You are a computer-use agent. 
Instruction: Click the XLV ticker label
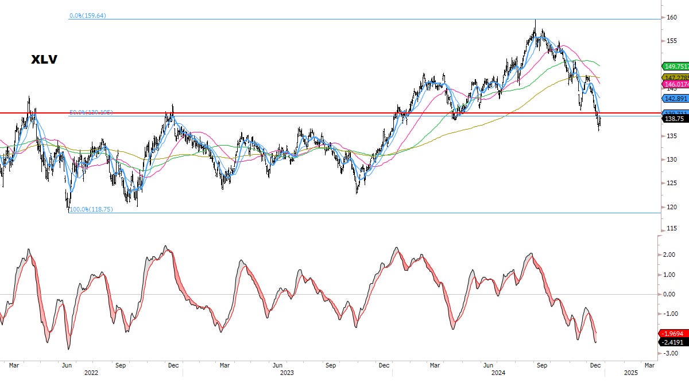44,59
